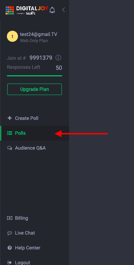Open the yellow user avatar circle
The height and width of the screenshot is (265, 134).
(x=12, y=36)
